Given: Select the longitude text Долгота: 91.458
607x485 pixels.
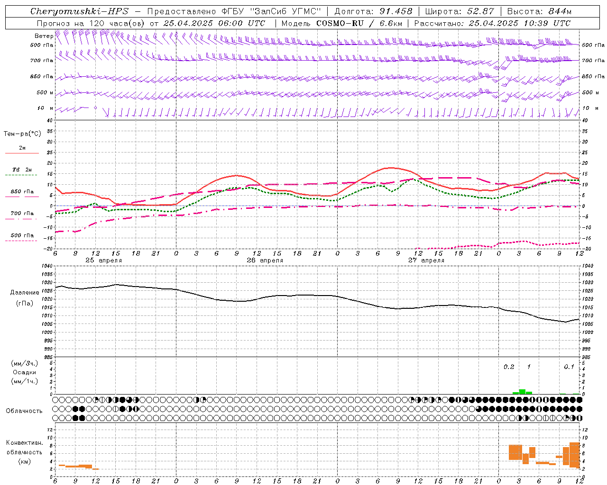Looking at the screenshot, I should [373, 11].
